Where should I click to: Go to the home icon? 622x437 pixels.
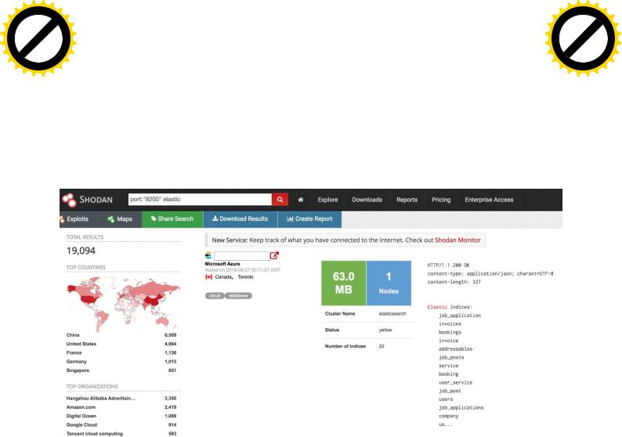[x=301, y=200]
